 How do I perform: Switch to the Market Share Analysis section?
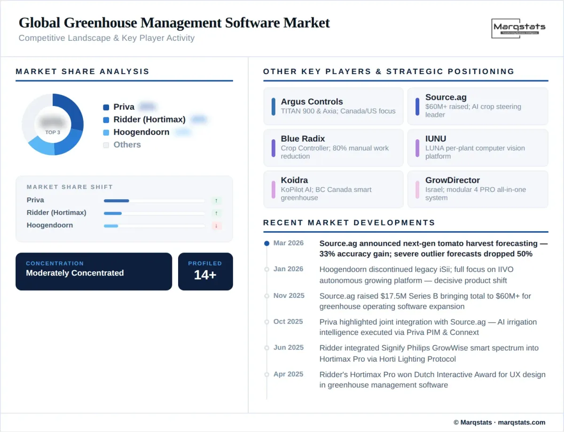pyautogui.click(x=83, y=71)
